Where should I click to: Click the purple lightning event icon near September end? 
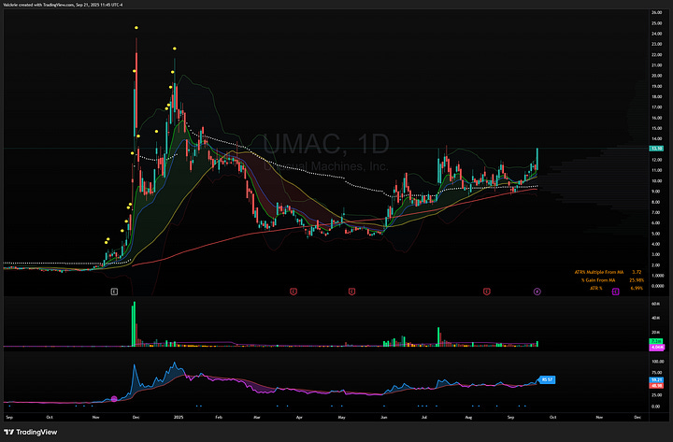(537, 292)
